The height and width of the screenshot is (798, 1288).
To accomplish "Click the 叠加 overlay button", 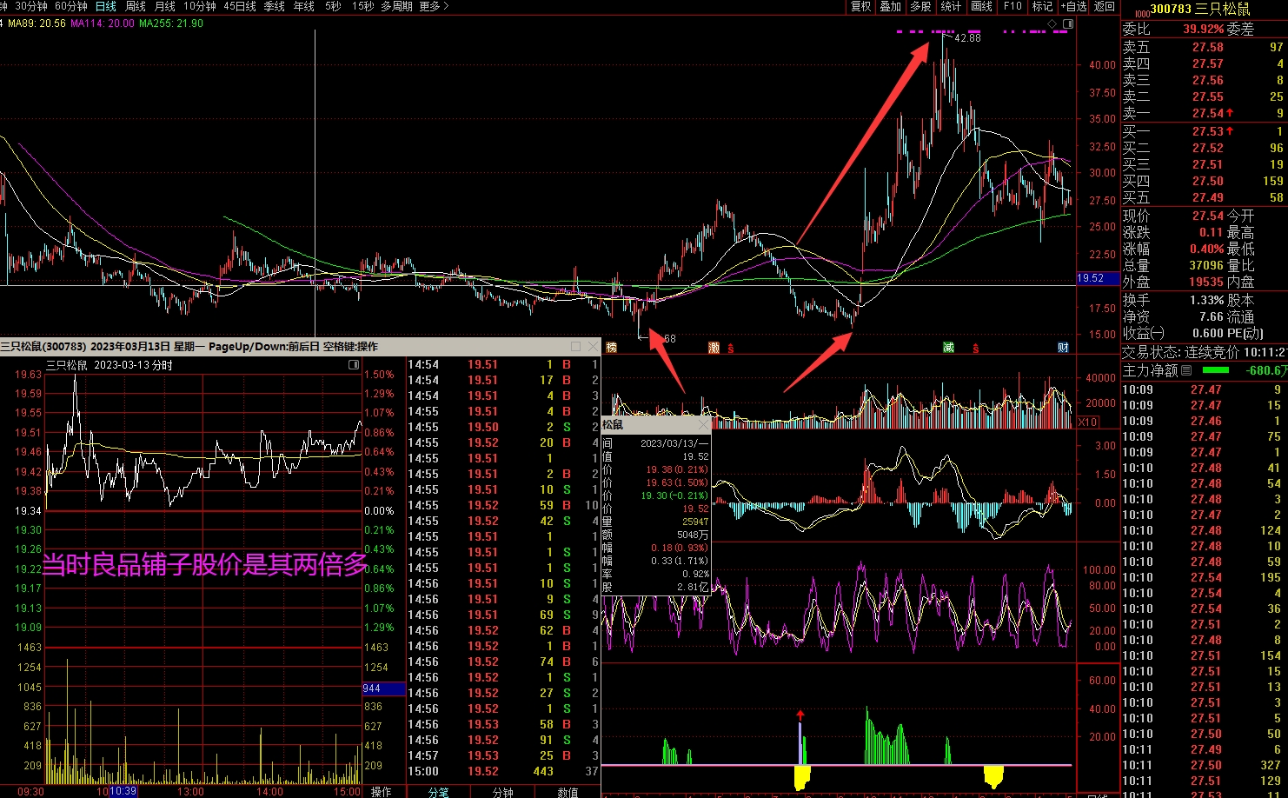I will click(891, 6).
